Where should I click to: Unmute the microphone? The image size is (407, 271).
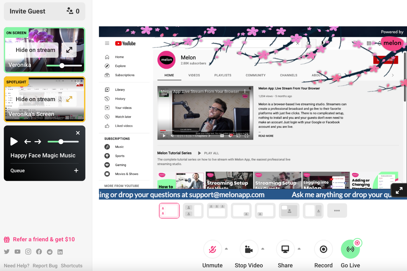(212, 249)
